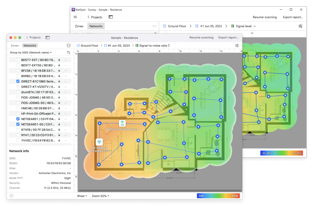The image size is (313, 206).
Task: Click sort order arrows icon
Action: tap(69, 52)
